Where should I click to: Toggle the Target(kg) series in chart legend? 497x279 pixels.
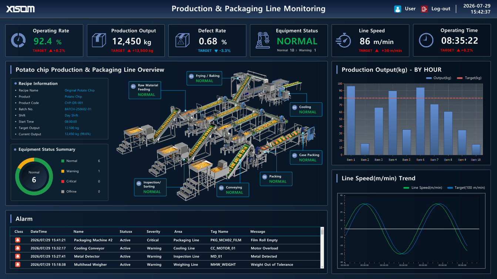pyautogui.click(x=469, y=78)
